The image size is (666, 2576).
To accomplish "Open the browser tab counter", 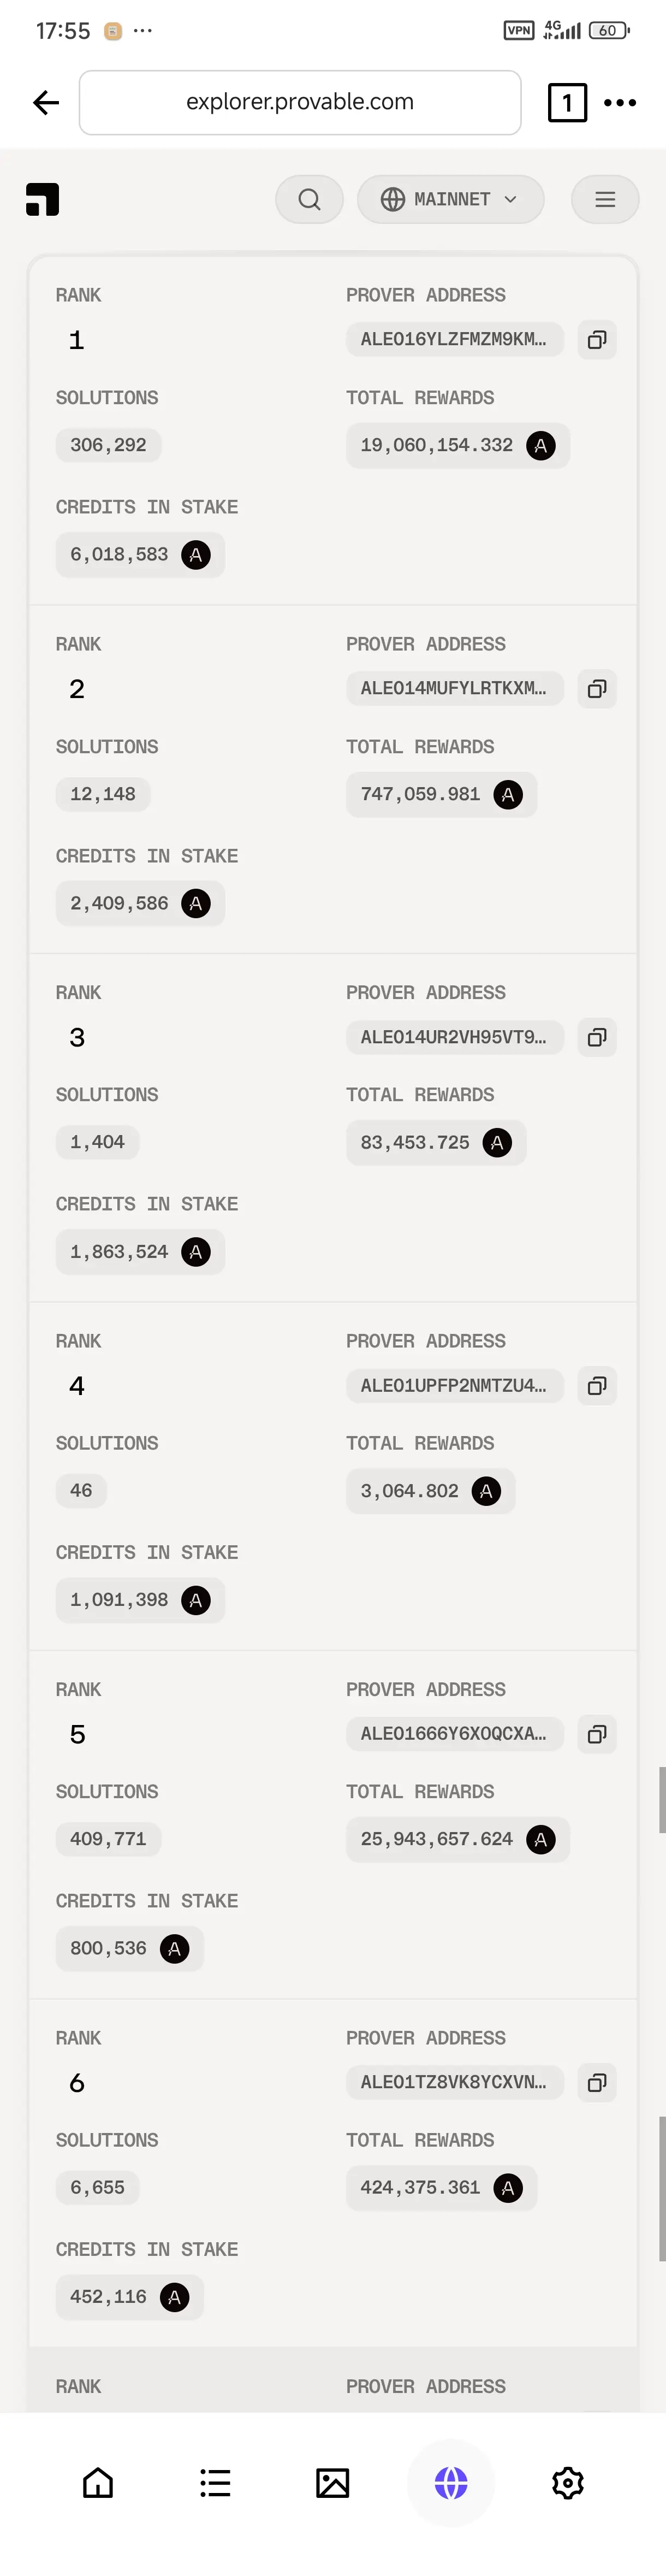I will 567,102.
